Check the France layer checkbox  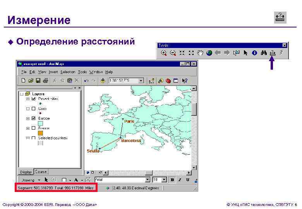pyautogui.click(x=34, y=128)
